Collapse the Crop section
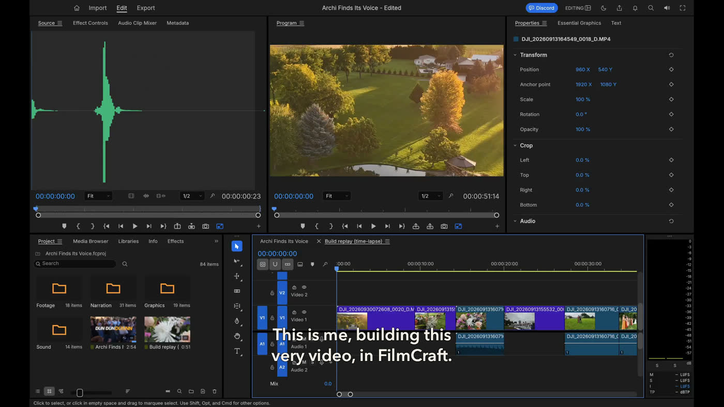Viewport: 724px width, 407px height. coord(515,146)
